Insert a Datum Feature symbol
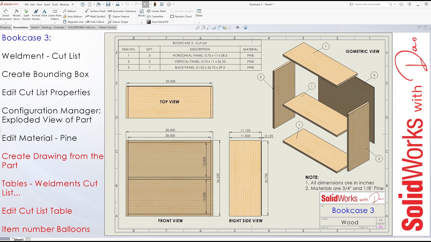Screen dimensions: 431x242 point(119,16)
